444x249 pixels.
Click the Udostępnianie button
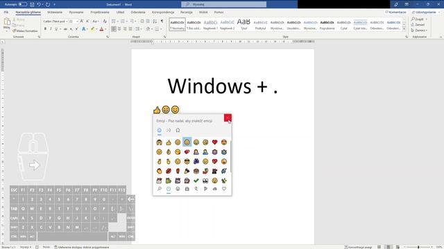[426, 12]
